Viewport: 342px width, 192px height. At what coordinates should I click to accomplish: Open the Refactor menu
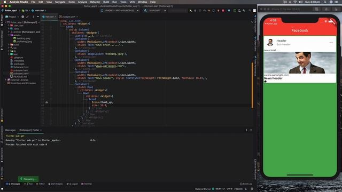95,2
